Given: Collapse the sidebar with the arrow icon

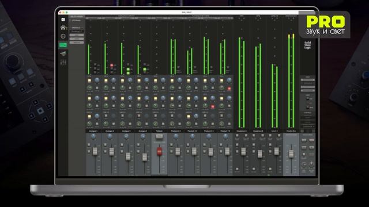Looking at the screenshot, I should pos(63,20).
